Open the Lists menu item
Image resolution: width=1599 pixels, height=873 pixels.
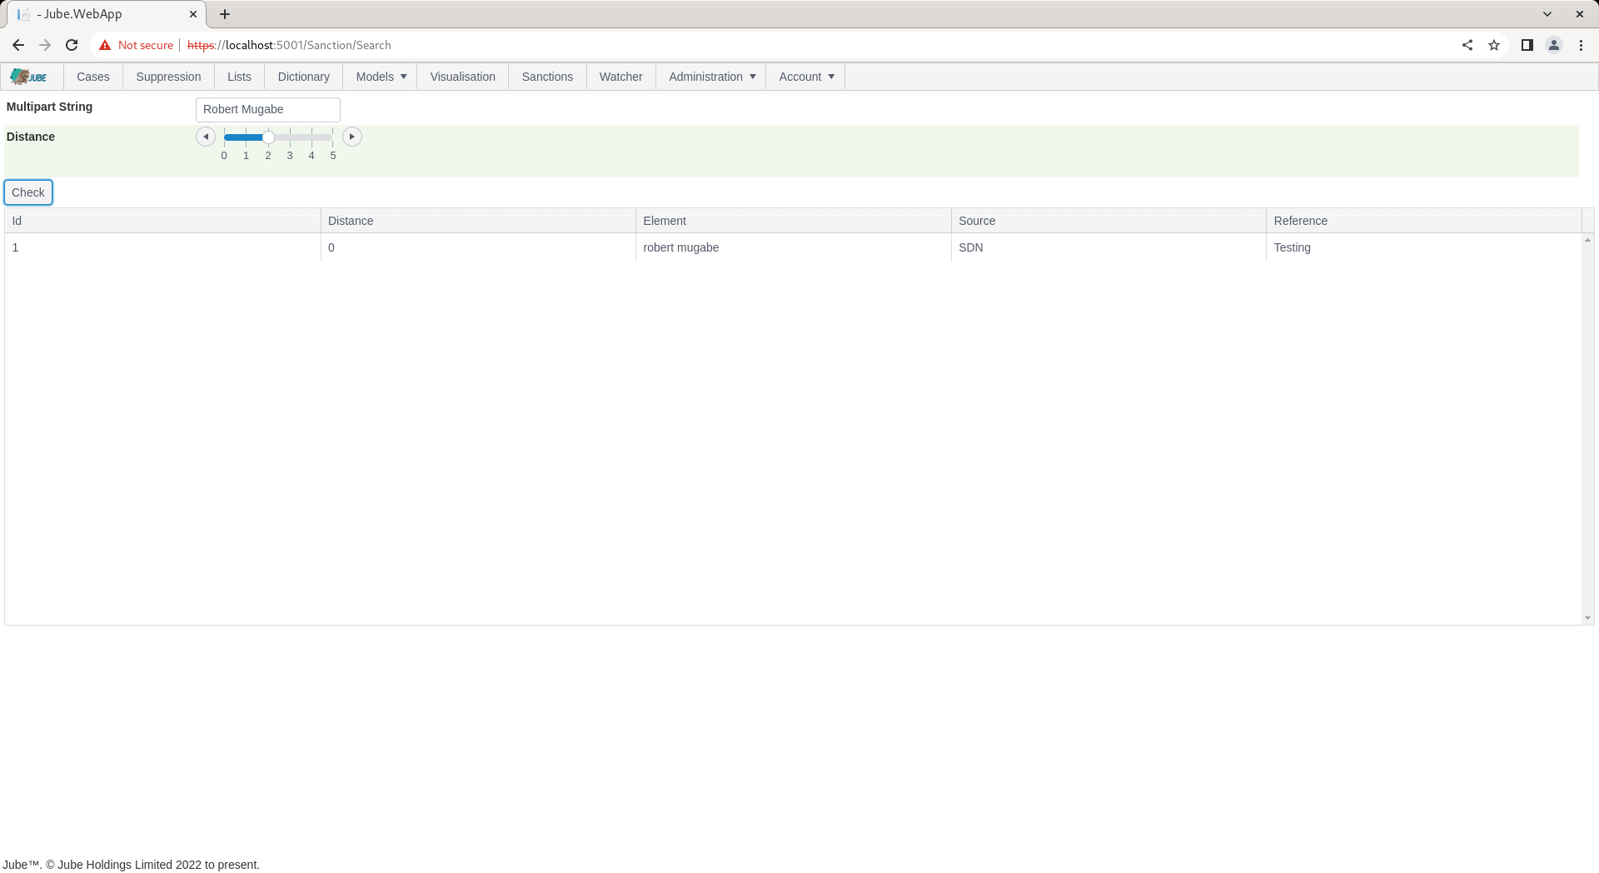(x=240, y=77)
